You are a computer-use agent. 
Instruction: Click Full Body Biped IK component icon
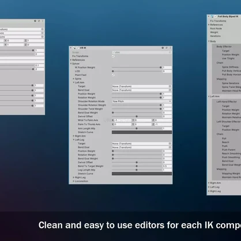212,17
